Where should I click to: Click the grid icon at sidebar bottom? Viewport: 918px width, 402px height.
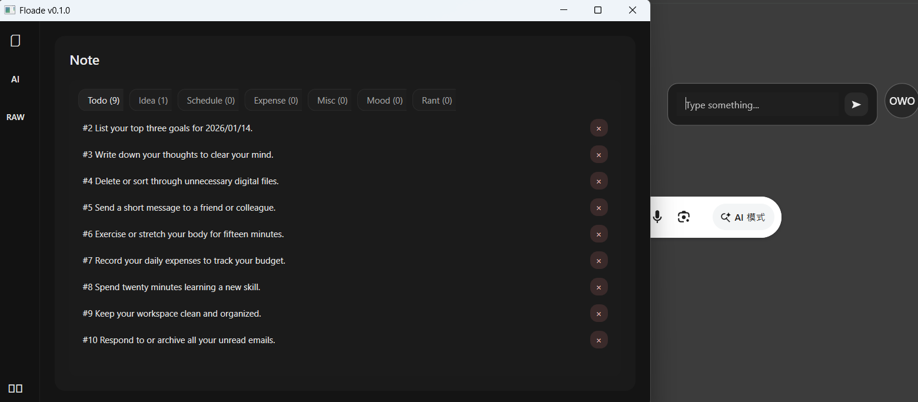16,388
